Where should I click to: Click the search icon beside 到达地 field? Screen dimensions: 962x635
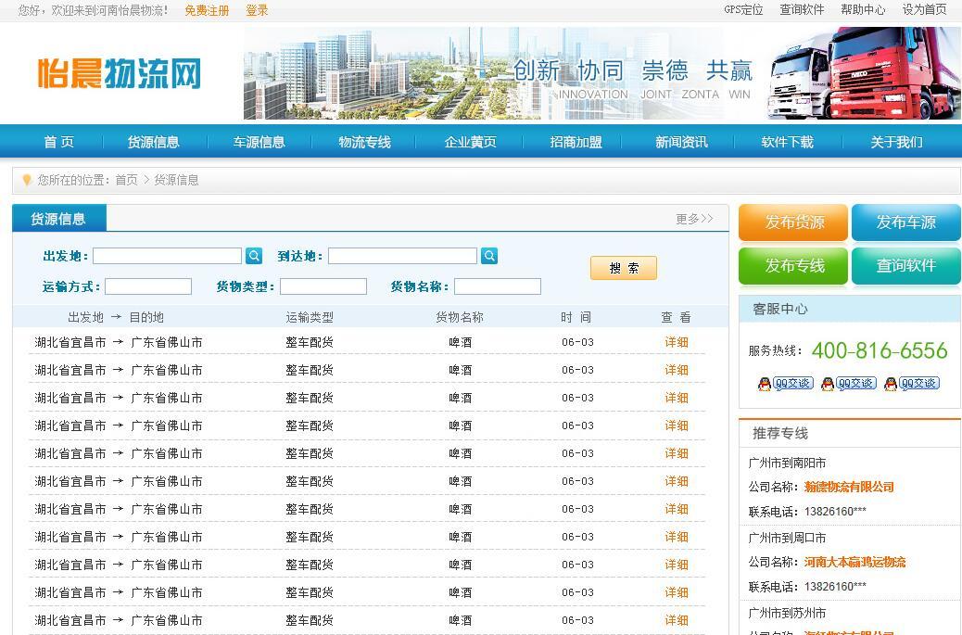(489, 256)
